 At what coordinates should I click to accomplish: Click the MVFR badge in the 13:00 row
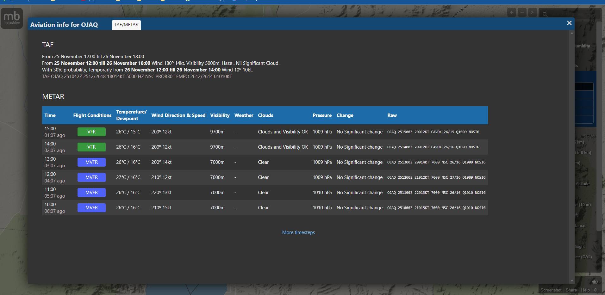pos(91,162)
